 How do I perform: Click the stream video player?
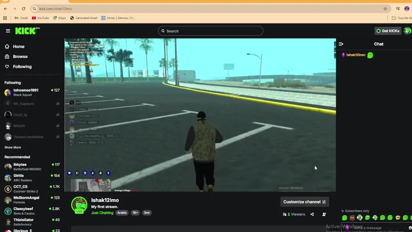tap(200, 115)
